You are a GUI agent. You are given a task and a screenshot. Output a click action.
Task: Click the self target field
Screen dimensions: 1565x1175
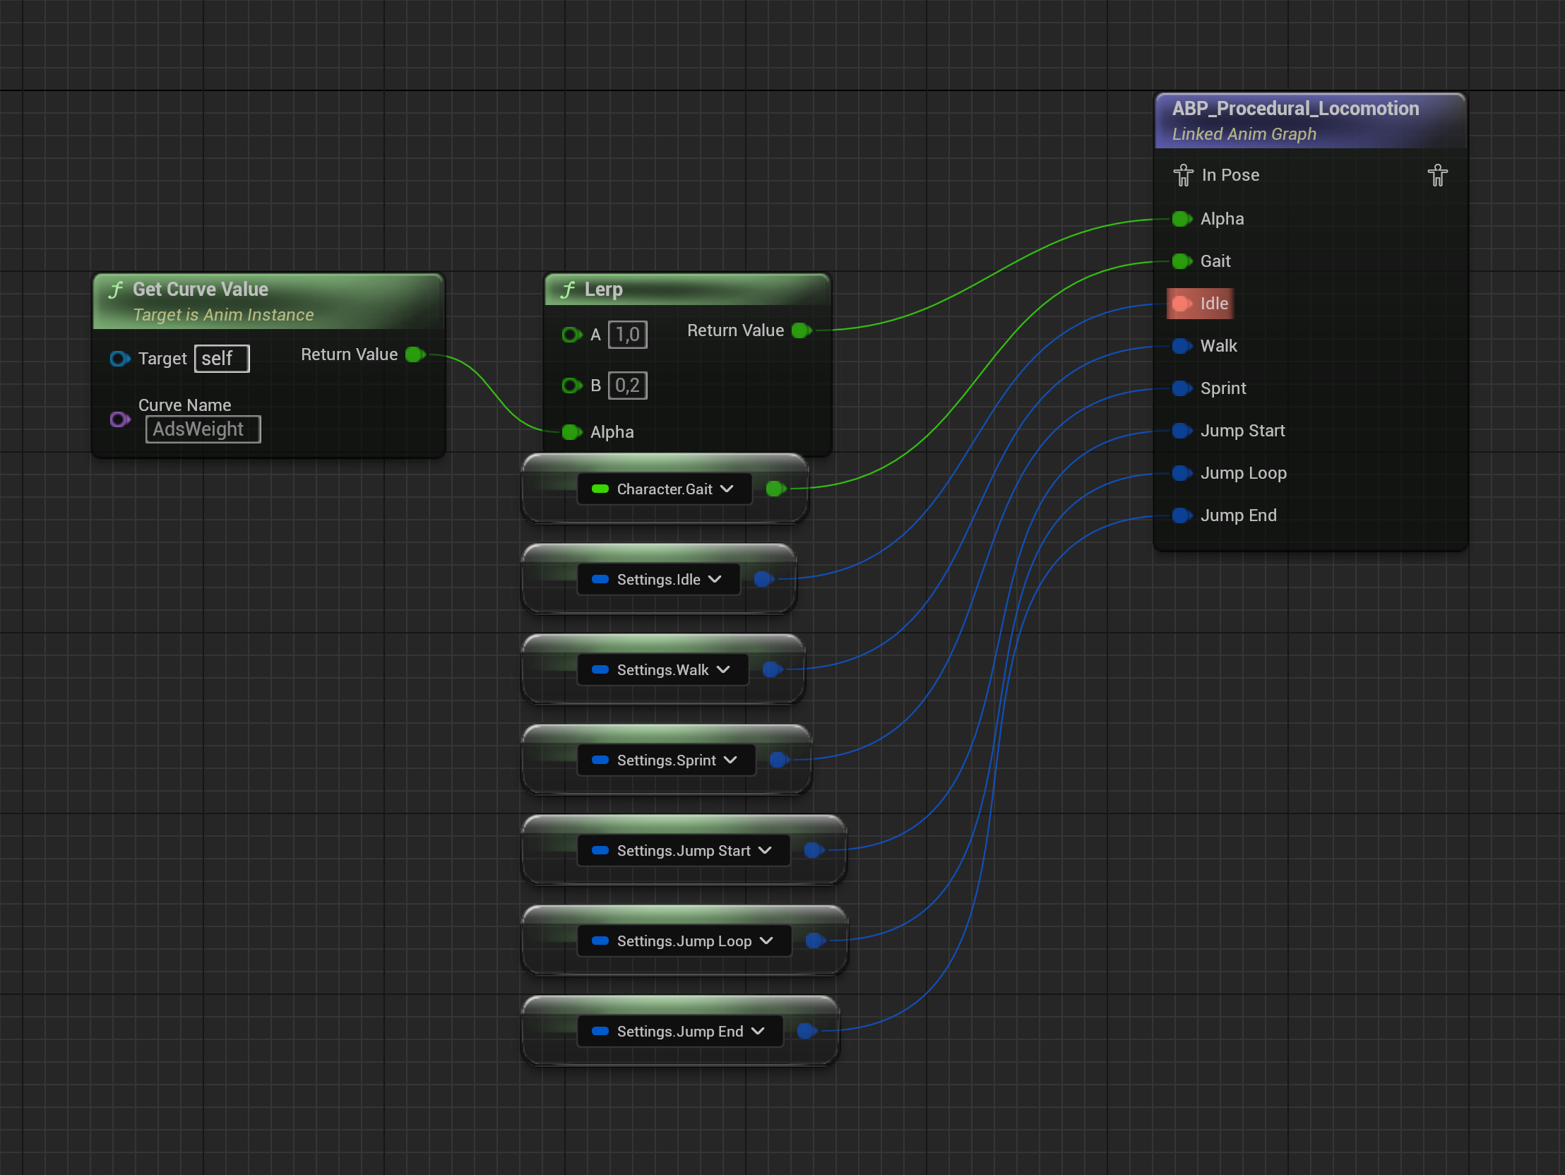[x=222, y=359]
